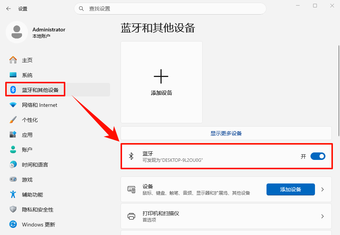Click the Wi-Fi icon for 网络和 Internet

click(13, 105)
